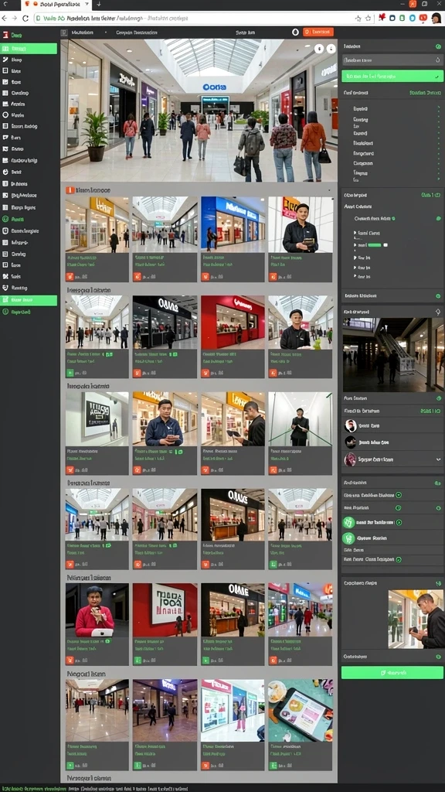Click the pin icon above the dark escalator preview
This screenshot has height=792, width=445.
tap(438, 312)
